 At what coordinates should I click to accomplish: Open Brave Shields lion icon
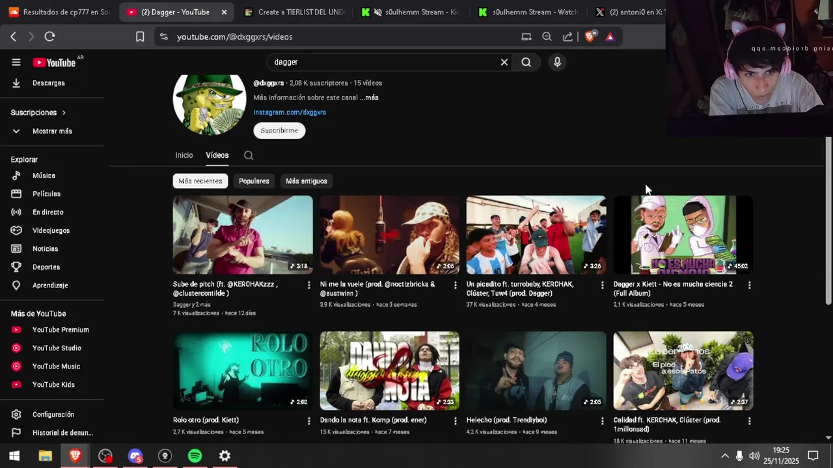[590, 36]
